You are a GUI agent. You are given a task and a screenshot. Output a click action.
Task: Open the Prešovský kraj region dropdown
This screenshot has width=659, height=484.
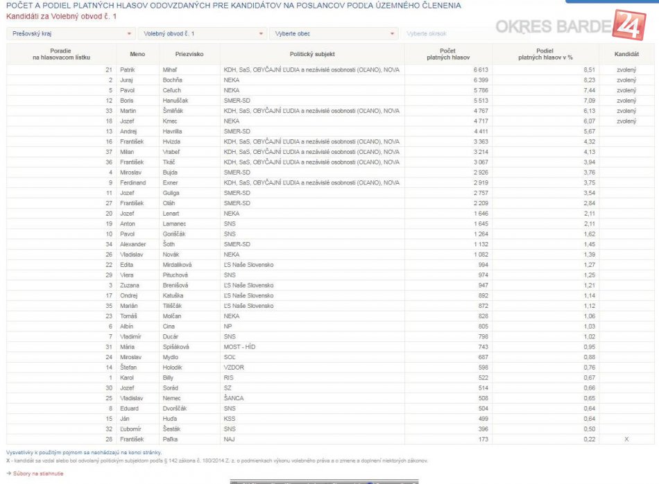point(71,33)
